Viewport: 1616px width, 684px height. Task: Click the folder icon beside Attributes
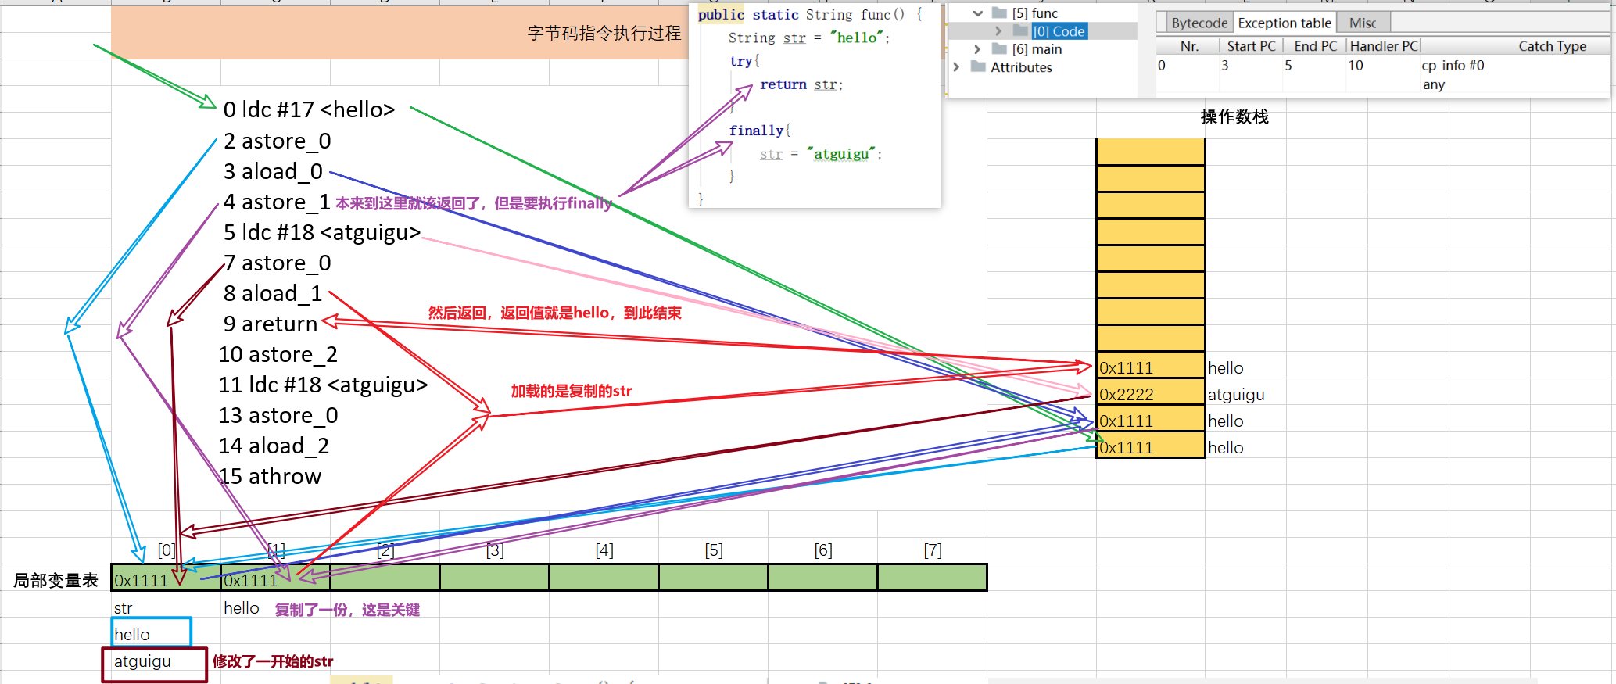point(978,67)
